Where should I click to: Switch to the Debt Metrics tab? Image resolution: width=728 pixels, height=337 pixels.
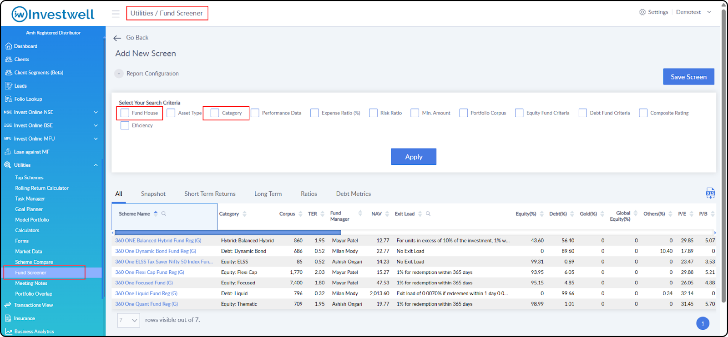(x=354, y=194)
